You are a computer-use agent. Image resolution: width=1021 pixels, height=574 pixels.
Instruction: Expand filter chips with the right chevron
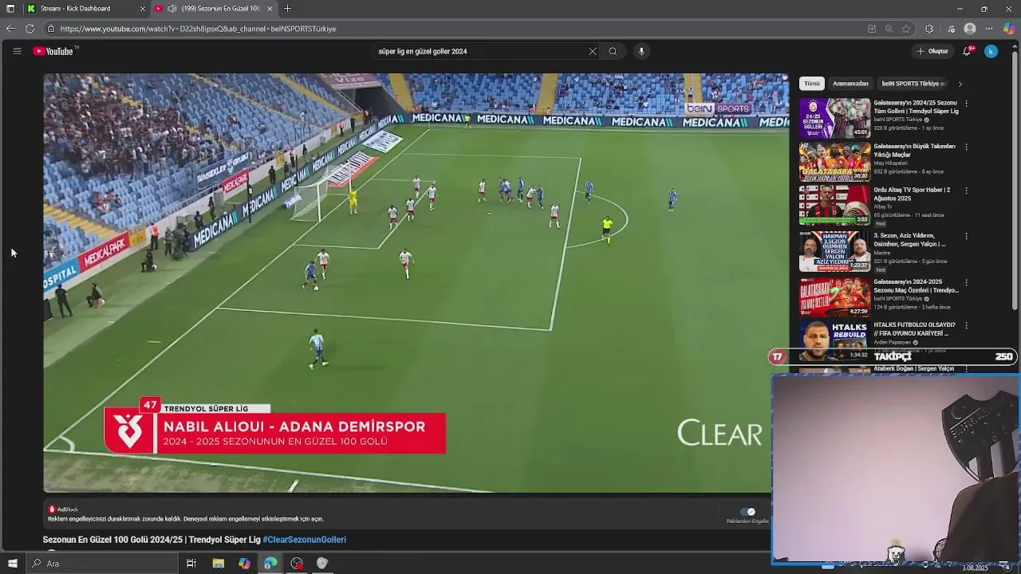click(x=960, y=84)
